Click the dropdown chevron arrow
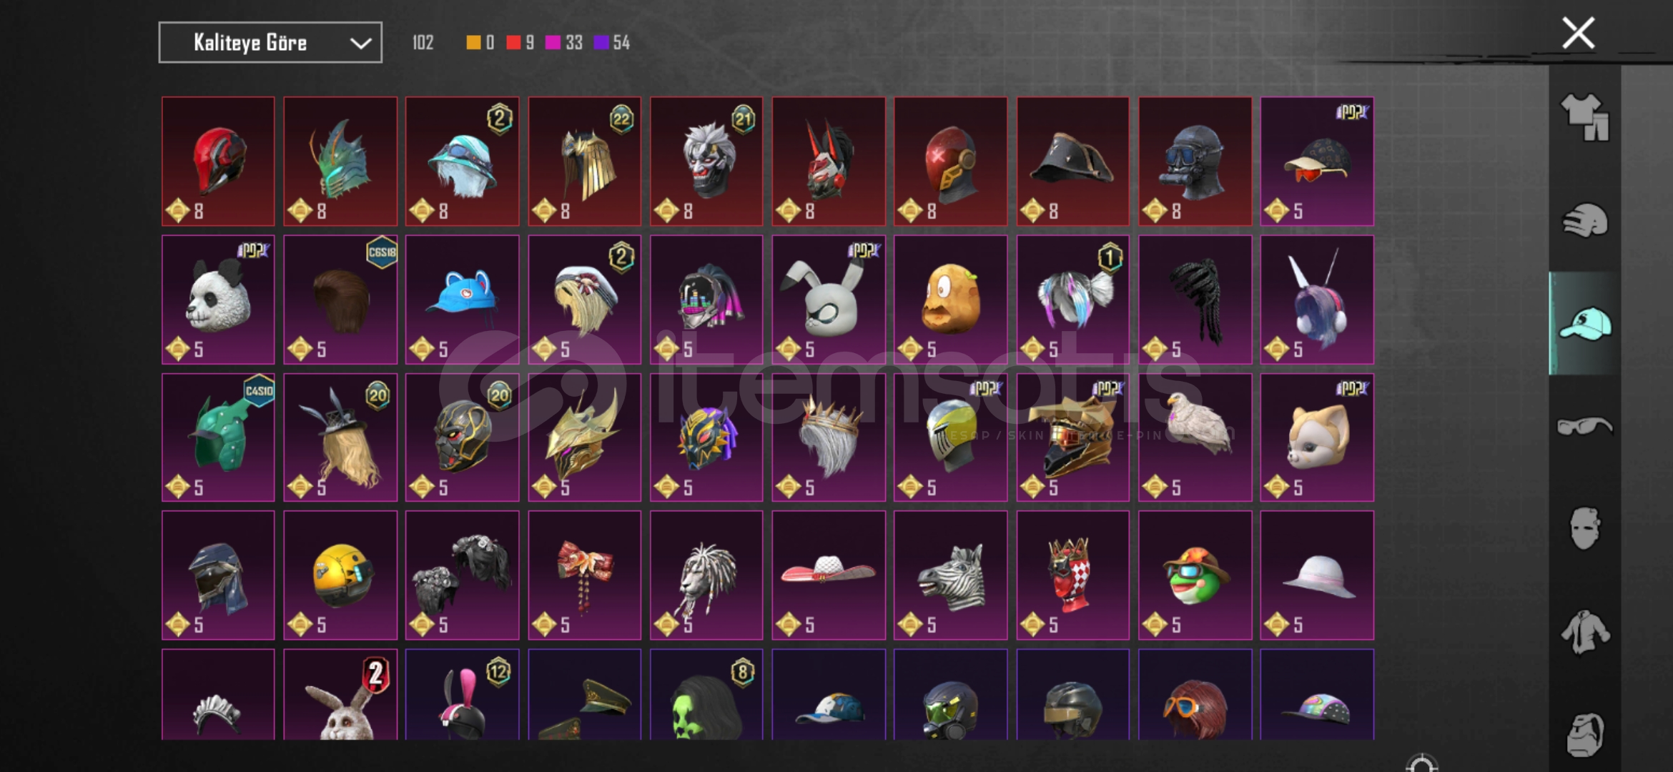The width and height of the screenshot is (1673, 772). [x=360, y=44]
